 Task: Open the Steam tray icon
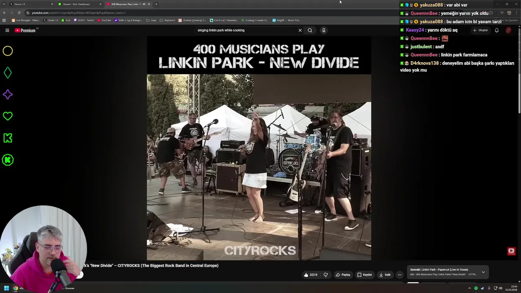tap(482, 288)
